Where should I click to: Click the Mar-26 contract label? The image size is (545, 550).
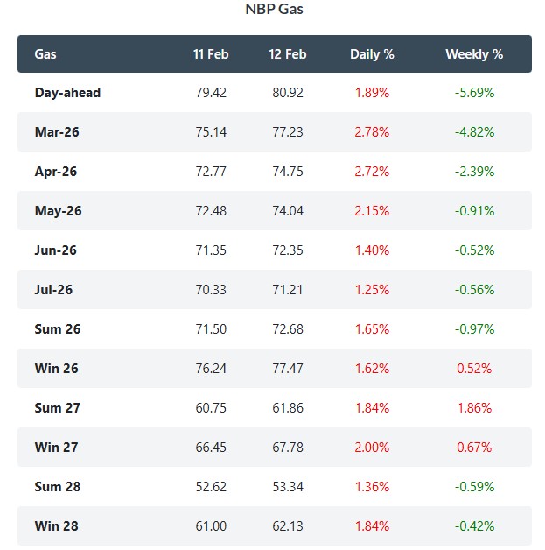(x=57, y=131)
